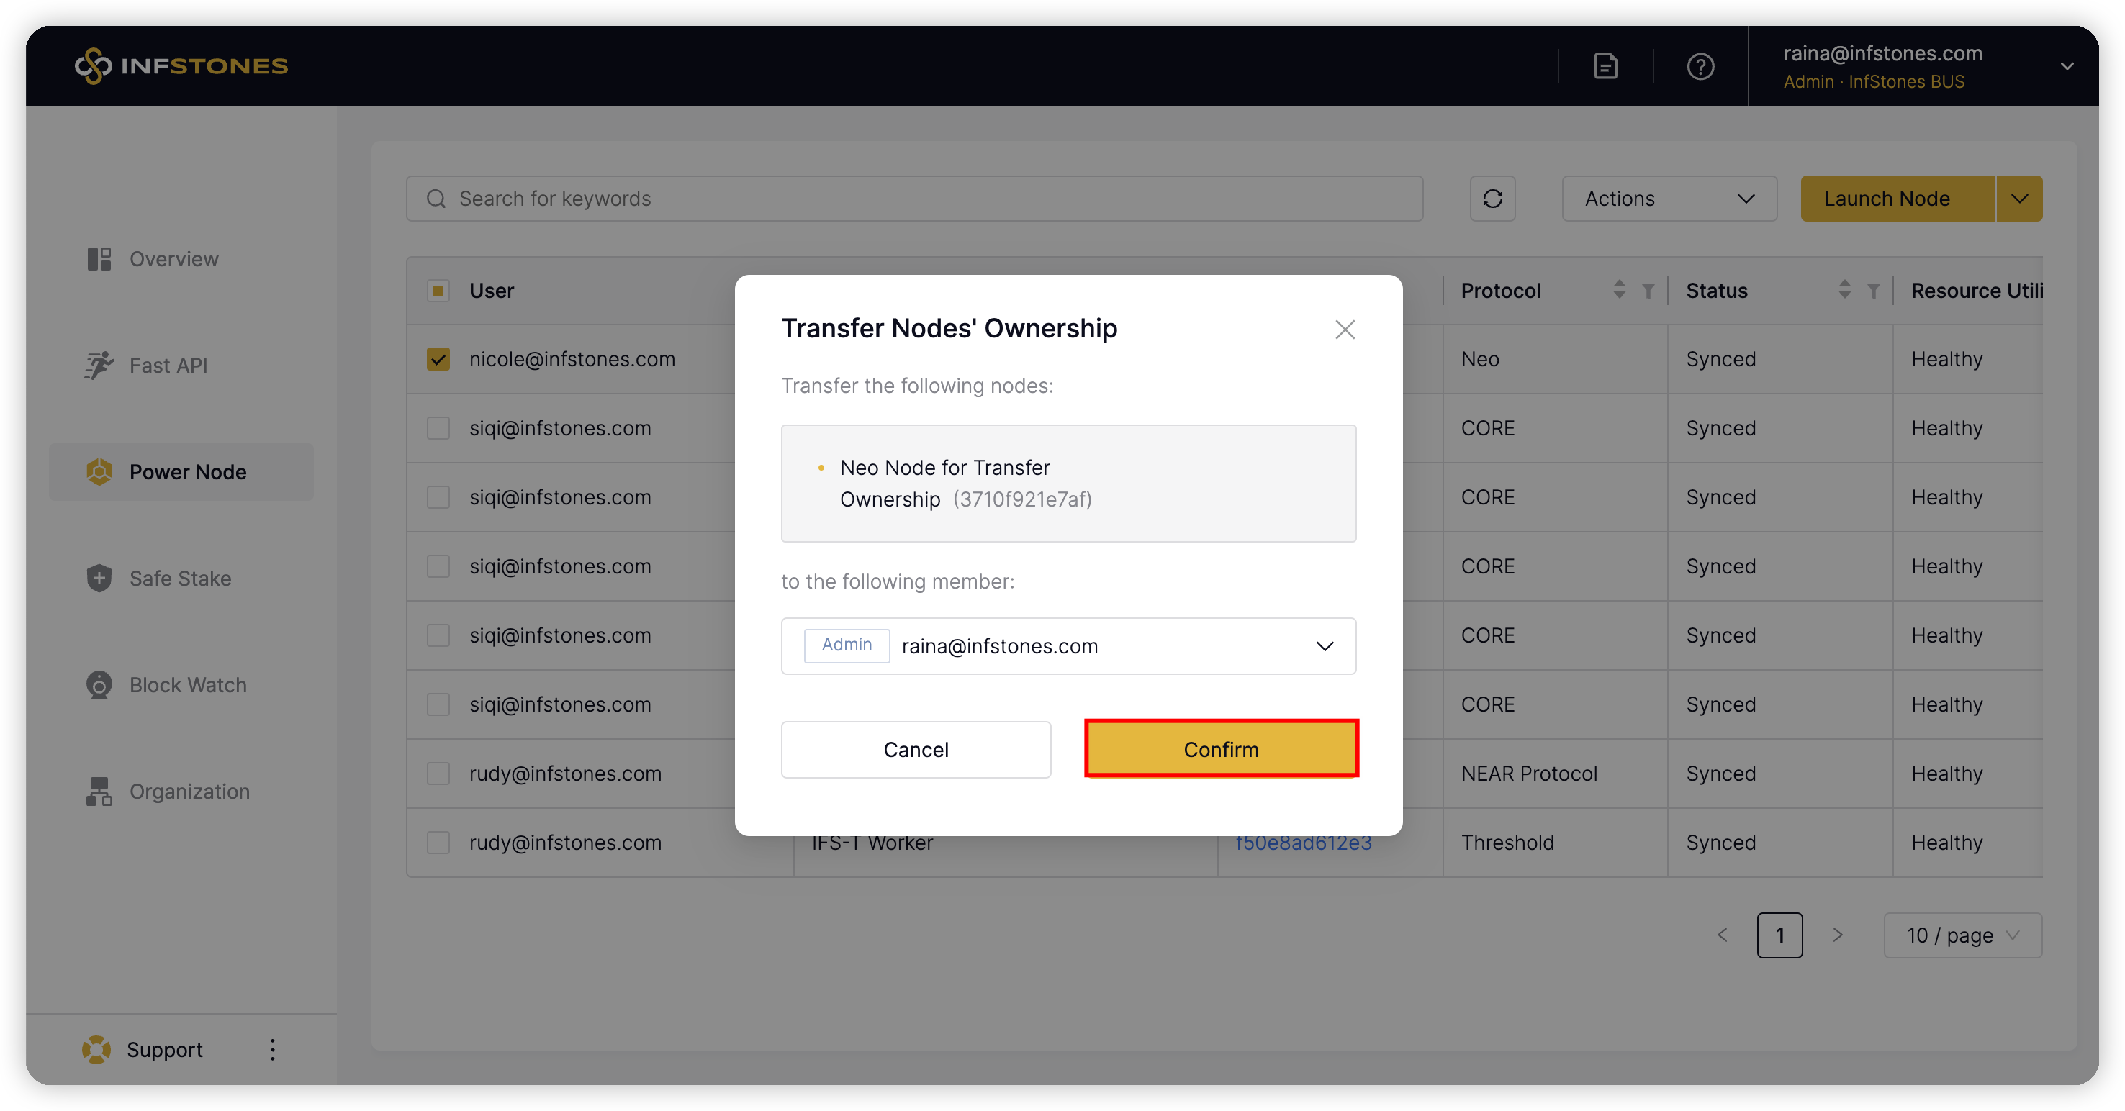
Task: Close the Transfer Nodes' Ownership dialog
Action: click(x=1345, y=330)
